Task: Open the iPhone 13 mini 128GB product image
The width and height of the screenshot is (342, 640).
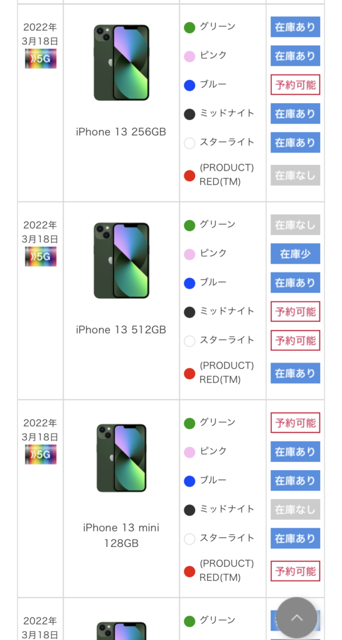Action: tap(121, 458)
